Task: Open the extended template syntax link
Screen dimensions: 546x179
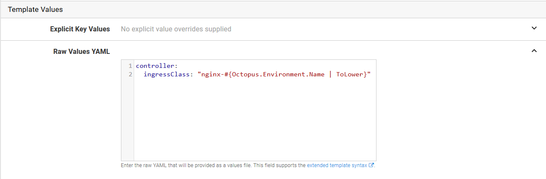Action: tap(336, 165)
